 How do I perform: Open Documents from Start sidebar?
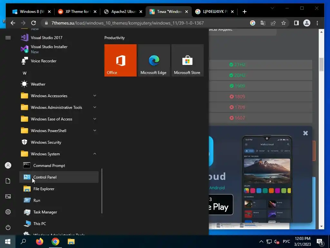[x=8, y=181]
